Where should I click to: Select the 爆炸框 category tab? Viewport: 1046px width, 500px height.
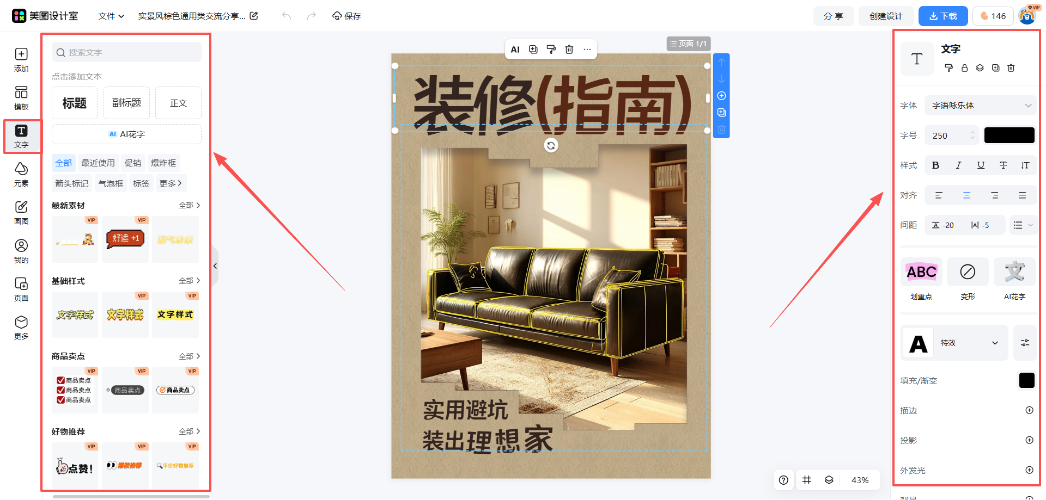[163, 163]
